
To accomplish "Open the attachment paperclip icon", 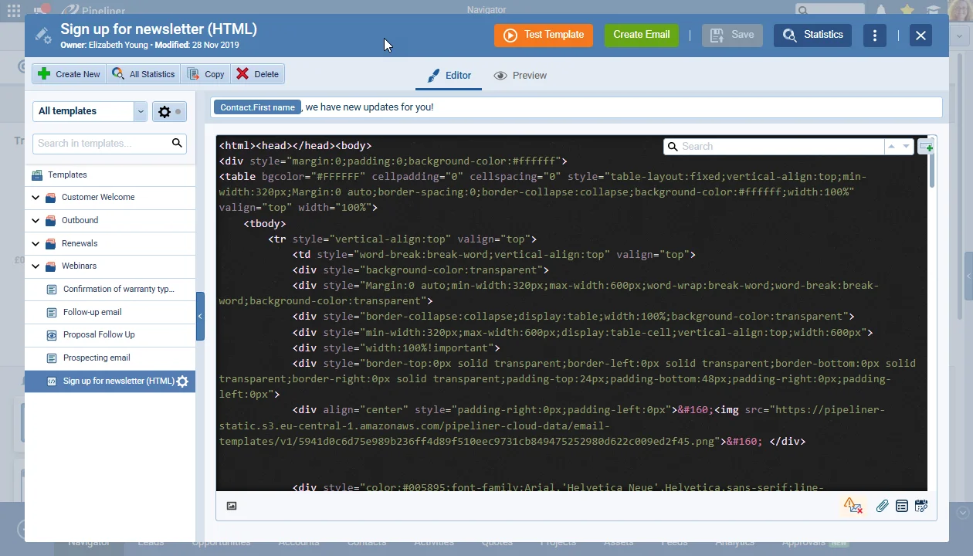I will [882, 507].
